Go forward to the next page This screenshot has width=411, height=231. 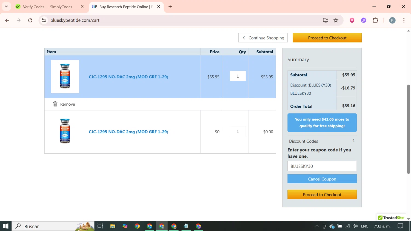(19, 20)
